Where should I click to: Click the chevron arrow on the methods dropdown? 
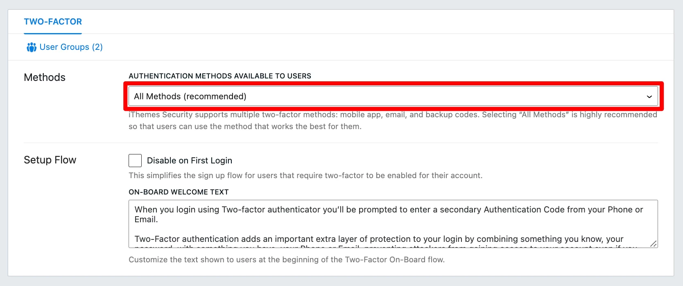point(649,97)
